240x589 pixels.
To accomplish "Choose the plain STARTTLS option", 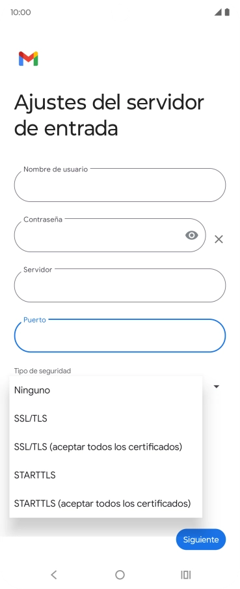I will point(106,475).
